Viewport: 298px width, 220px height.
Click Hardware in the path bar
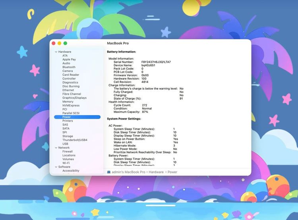coord(156,172)
